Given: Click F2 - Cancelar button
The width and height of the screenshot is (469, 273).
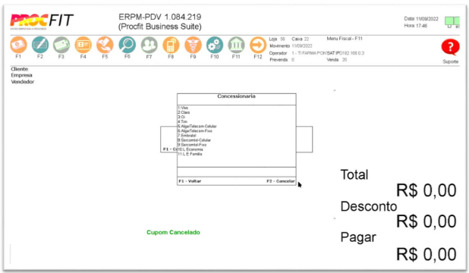Looking at the screenshot, I should tap(281, 181).
